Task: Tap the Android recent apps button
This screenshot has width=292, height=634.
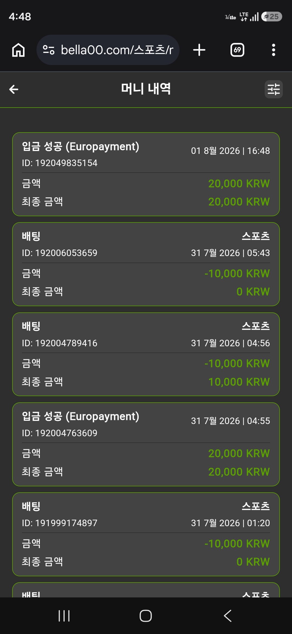Action: point(64,616)
